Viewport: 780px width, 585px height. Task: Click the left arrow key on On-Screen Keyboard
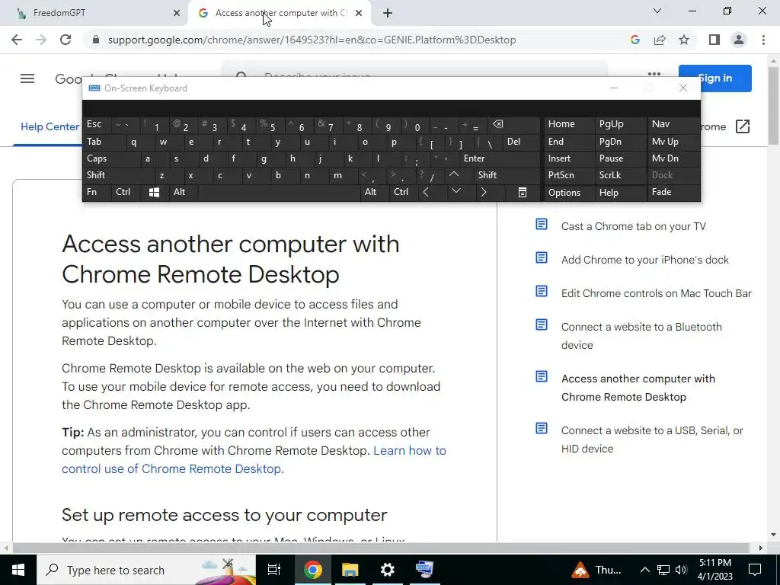427,192
